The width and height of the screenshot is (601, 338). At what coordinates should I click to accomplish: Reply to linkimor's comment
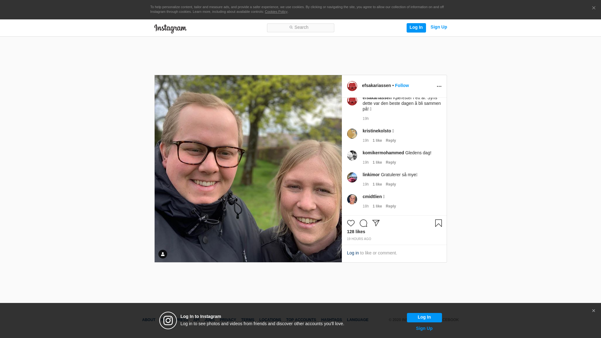[x=391, y=185]
